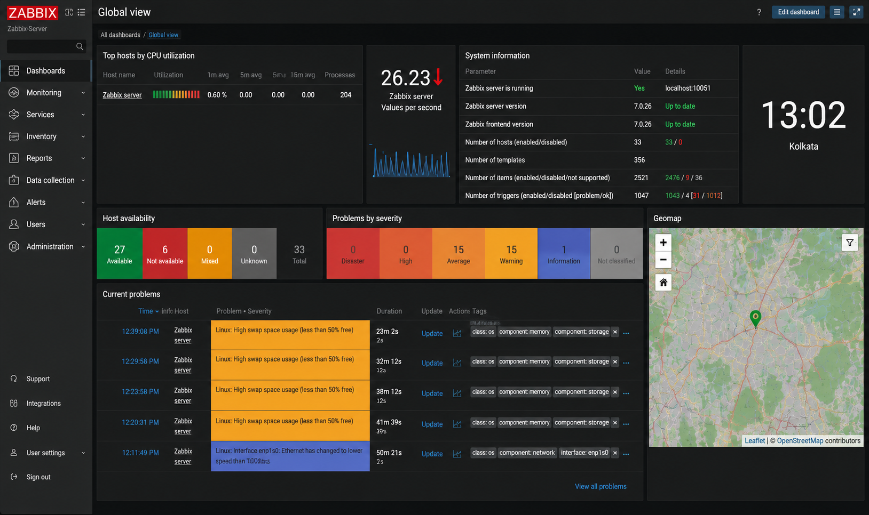Click Update for 12:11:49 PM problem
This screenshot has height=515, width=869.
tap(432, 454)
